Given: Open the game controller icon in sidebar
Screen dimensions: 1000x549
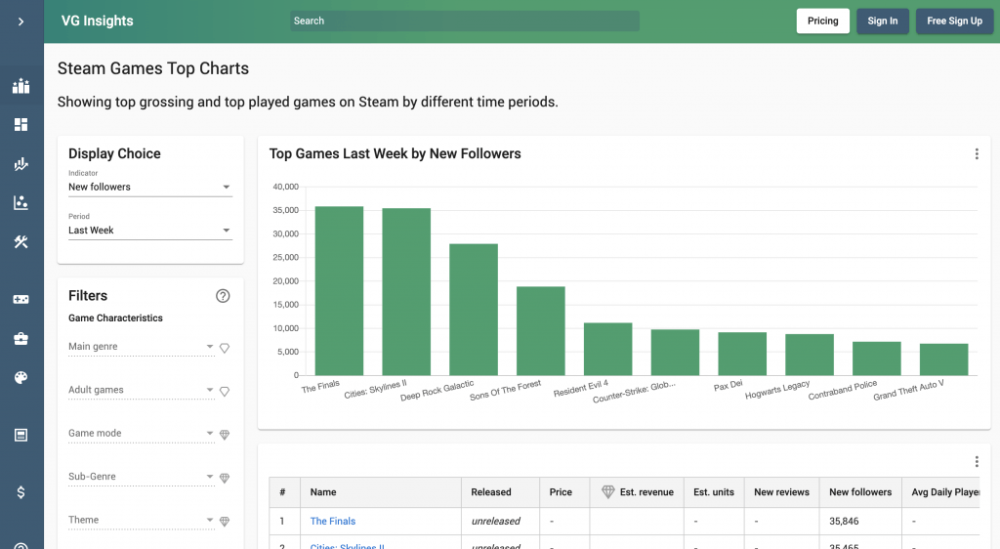Looking at the screenshot, I should 21,299.
